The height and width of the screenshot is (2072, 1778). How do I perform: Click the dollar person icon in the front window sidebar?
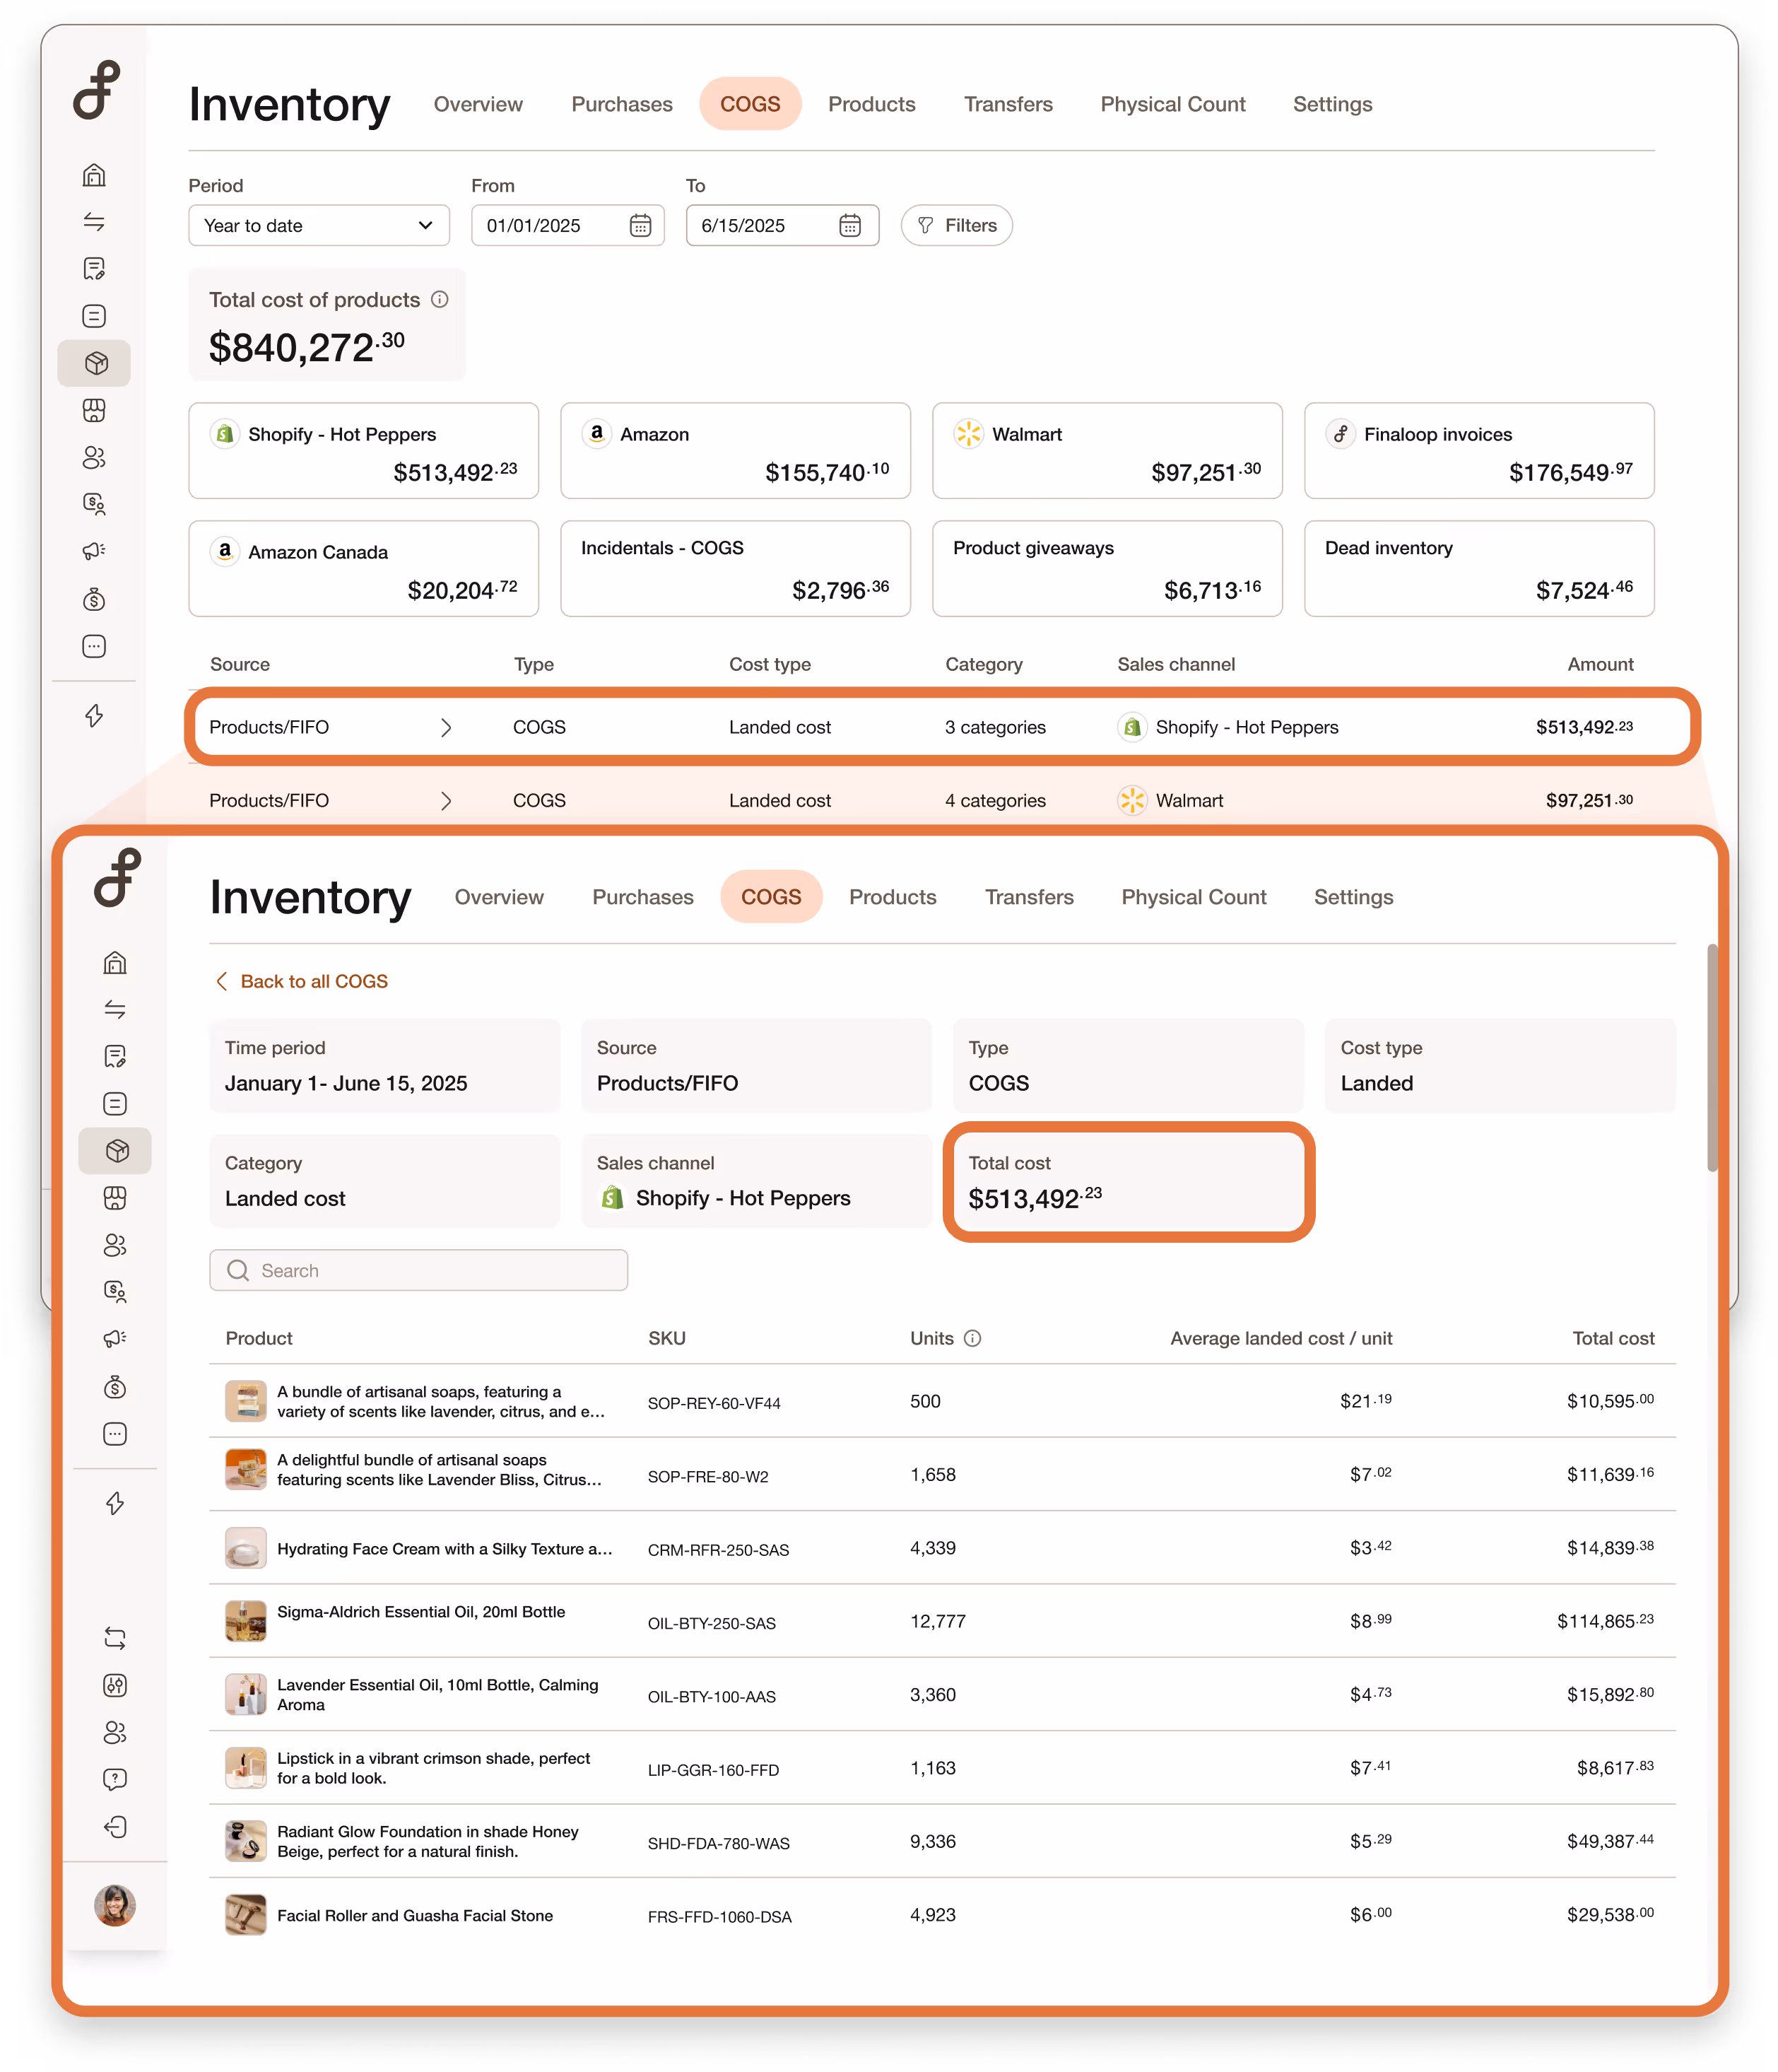115,1291
